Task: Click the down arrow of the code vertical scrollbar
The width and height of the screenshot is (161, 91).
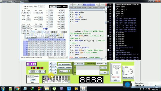Action: pyautogui.click(x=106, y=57)
